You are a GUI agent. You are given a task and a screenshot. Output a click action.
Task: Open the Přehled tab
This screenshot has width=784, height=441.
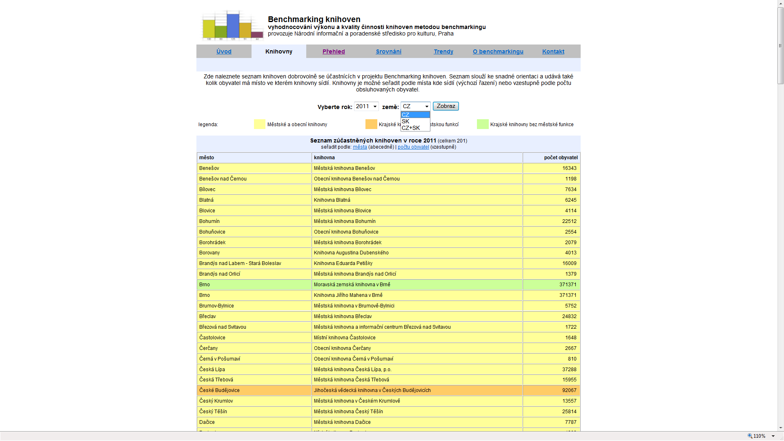pyautogui.click(x=334, y=51)
